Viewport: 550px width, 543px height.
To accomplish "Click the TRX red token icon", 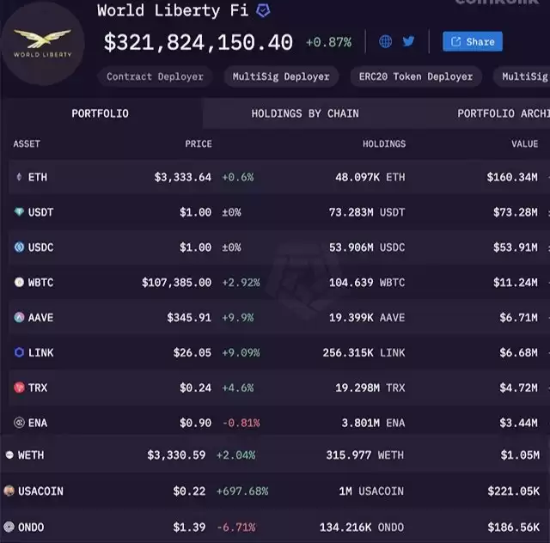I will 19,387.
